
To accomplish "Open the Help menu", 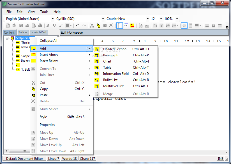I will (x=57, y=12).
